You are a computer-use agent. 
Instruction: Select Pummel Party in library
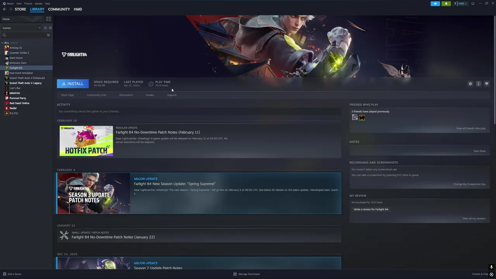pyautogui.click(x=26, y=98)
